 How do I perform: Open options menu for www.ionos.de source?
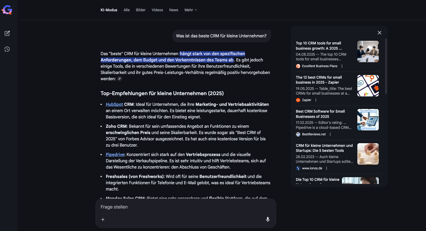tap(327, 168)
